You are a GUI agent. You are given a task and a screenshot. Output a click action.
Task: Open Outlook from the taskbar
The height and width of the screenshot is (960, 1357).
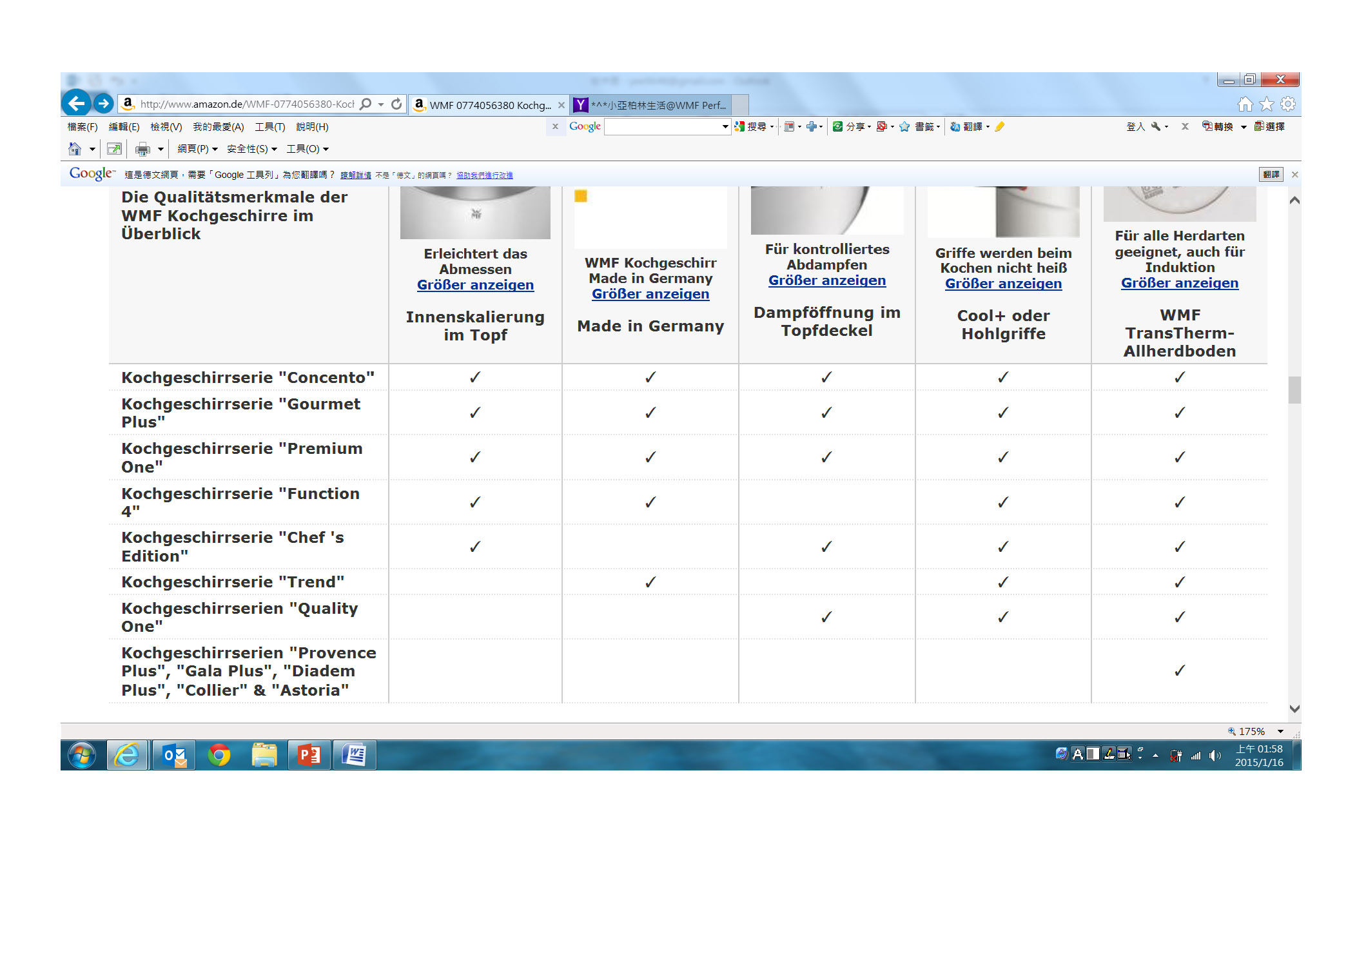(174, 755)
